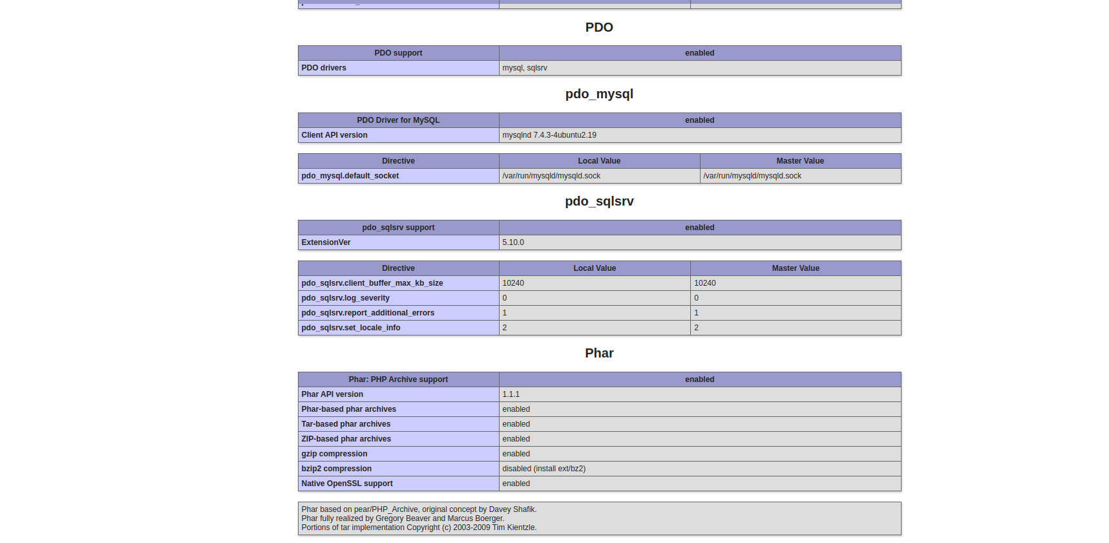The height and width of the screenshot is (543, 1109).
Task: Click the 'Phar: PHP Archive support' header cell
Action: tap(398, 379)
